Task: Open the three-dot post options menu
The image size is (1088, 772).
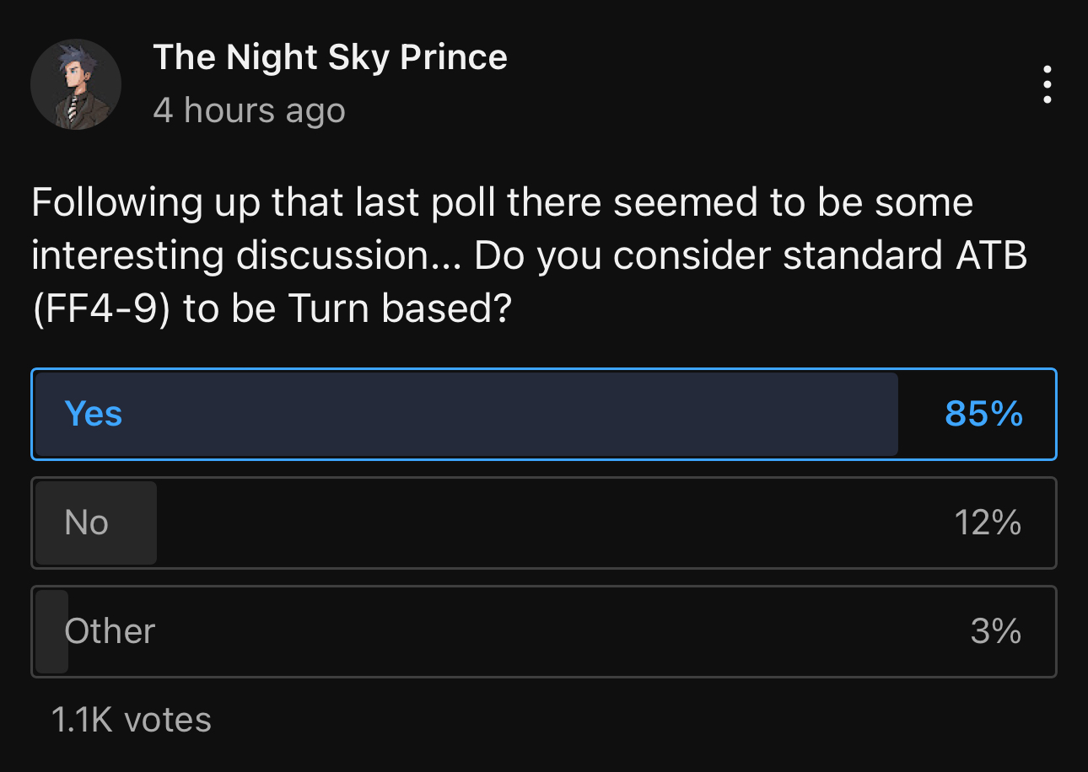Action: pos(1047,84)
